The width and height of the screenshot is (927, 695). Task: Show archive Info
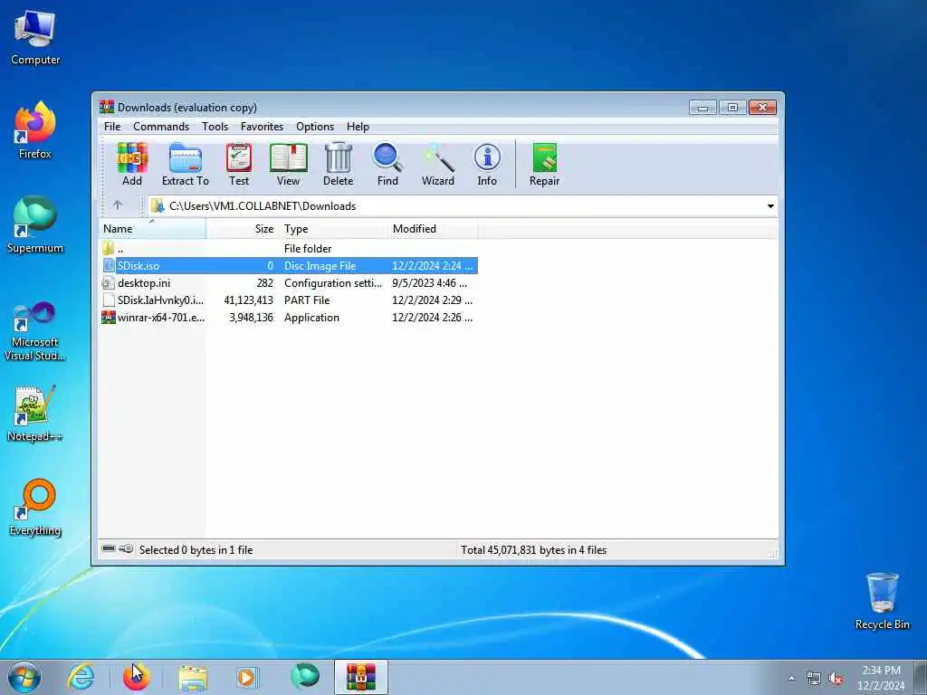(487, 165)
